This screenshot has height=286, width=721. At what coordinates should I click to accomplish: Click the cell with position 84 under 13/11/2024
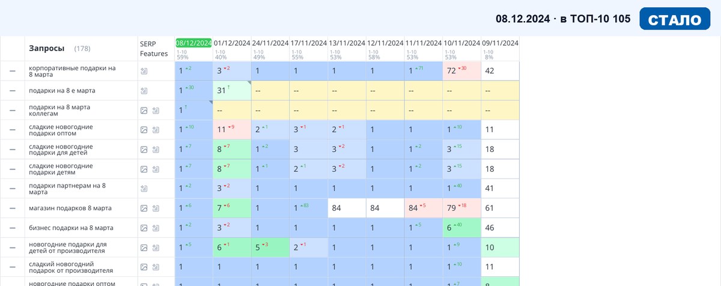coord(347,208)
